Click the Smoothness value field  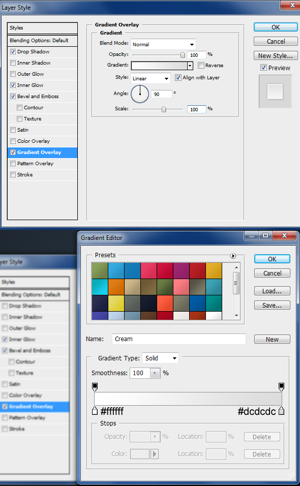140,373
